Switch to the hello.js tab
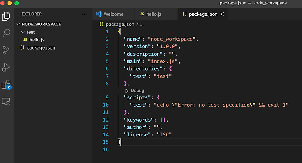302x163 pixels. coord(156,14)
